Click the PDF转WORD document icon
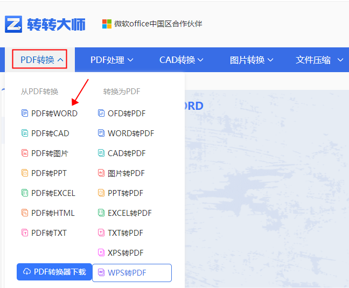349x288 pixels. click(x=25, y=113)
